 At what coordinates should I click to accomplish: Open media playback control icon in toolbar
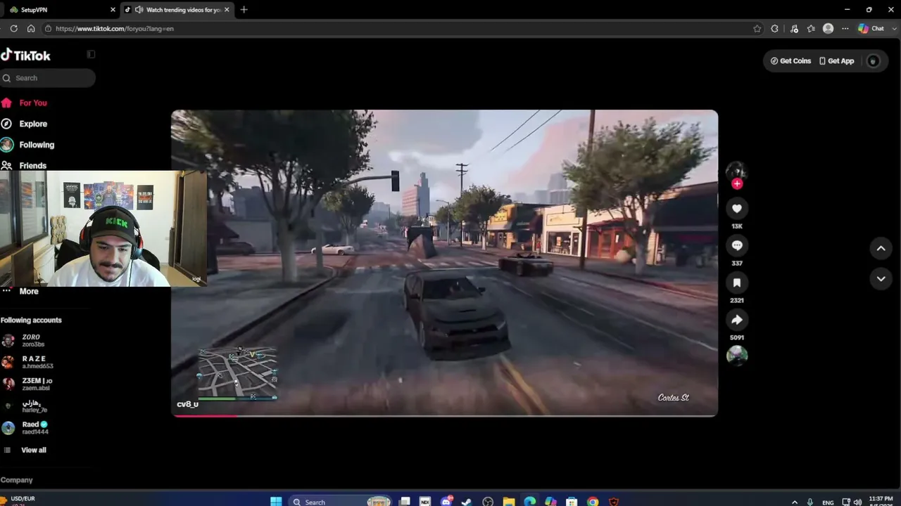[x=794, y=29]
